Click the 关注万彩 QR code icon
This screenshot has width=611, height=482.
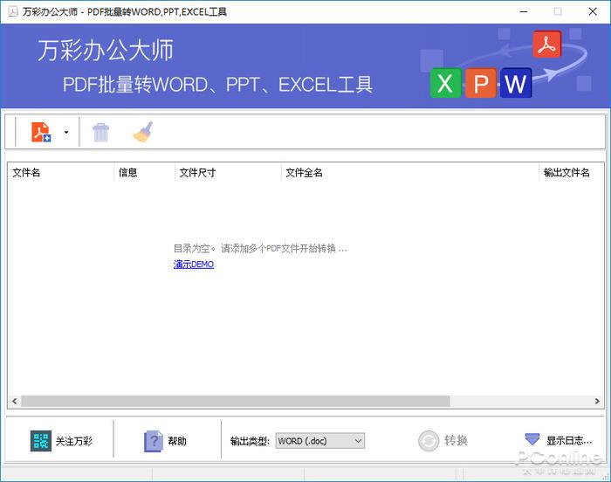tap(41, 441)
